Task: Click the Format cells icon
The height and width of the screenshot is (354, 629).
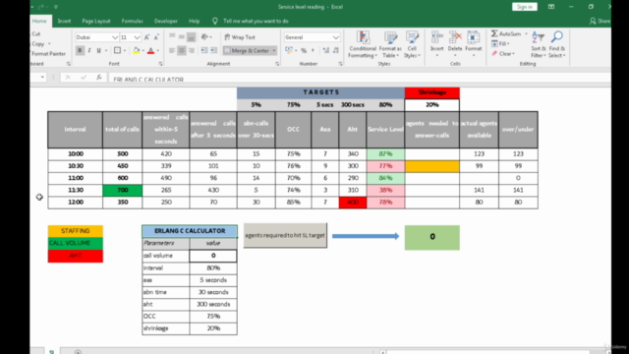Action: 474,38
